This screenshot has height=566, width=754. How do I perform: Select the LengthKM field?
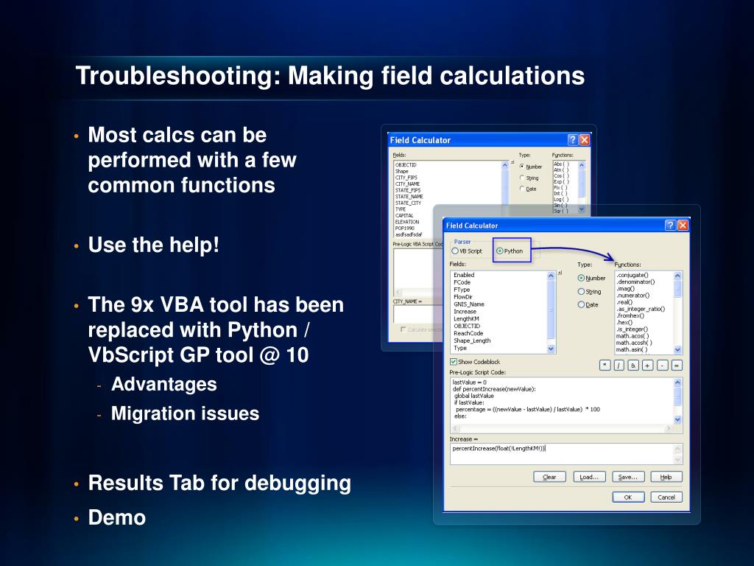coord(466,318)
